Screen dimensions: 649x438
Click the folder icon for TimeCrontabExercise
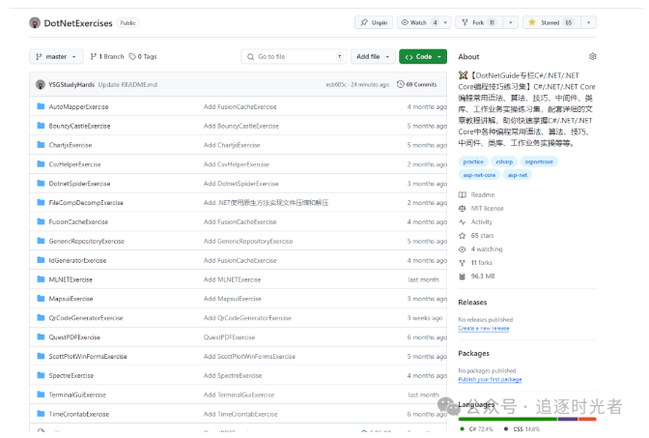(41, 414)
